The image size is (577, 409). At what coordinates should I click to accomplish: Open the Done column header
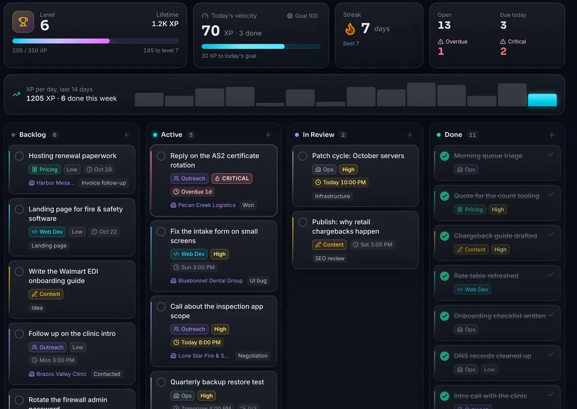453,135
